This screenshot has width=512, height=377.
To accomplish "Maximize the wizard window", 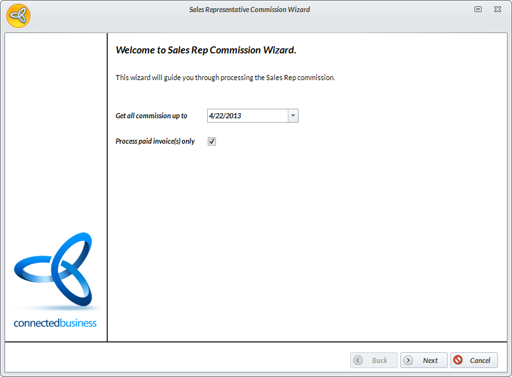I will [478, 10].
